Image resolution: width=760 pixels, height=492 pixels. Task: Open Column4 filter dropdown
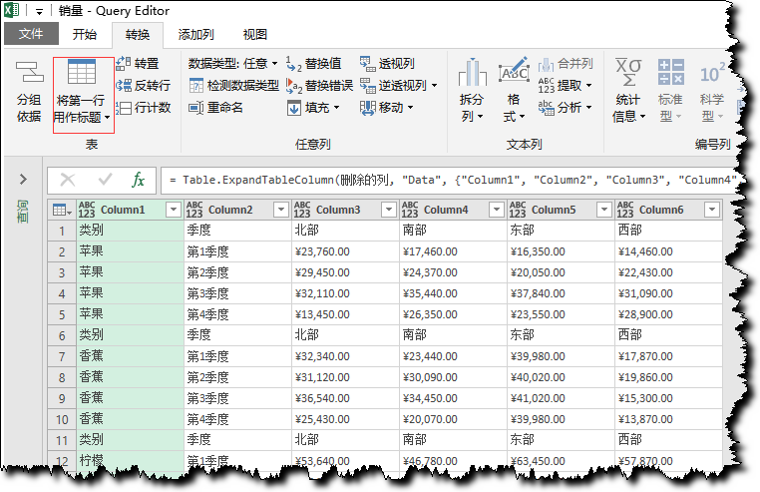coord(496,210)
